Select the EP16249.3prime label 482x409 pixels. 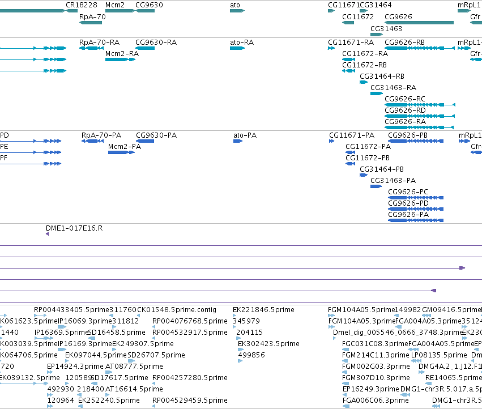[371, 389]
